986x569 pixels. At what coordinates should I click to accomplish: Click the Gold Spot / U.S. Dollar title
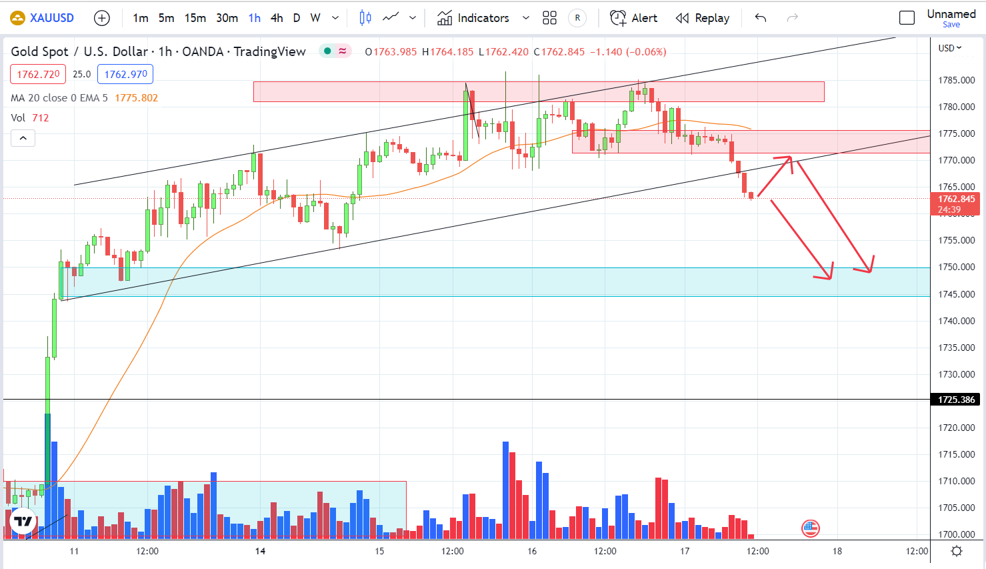(x=79, y=51)
